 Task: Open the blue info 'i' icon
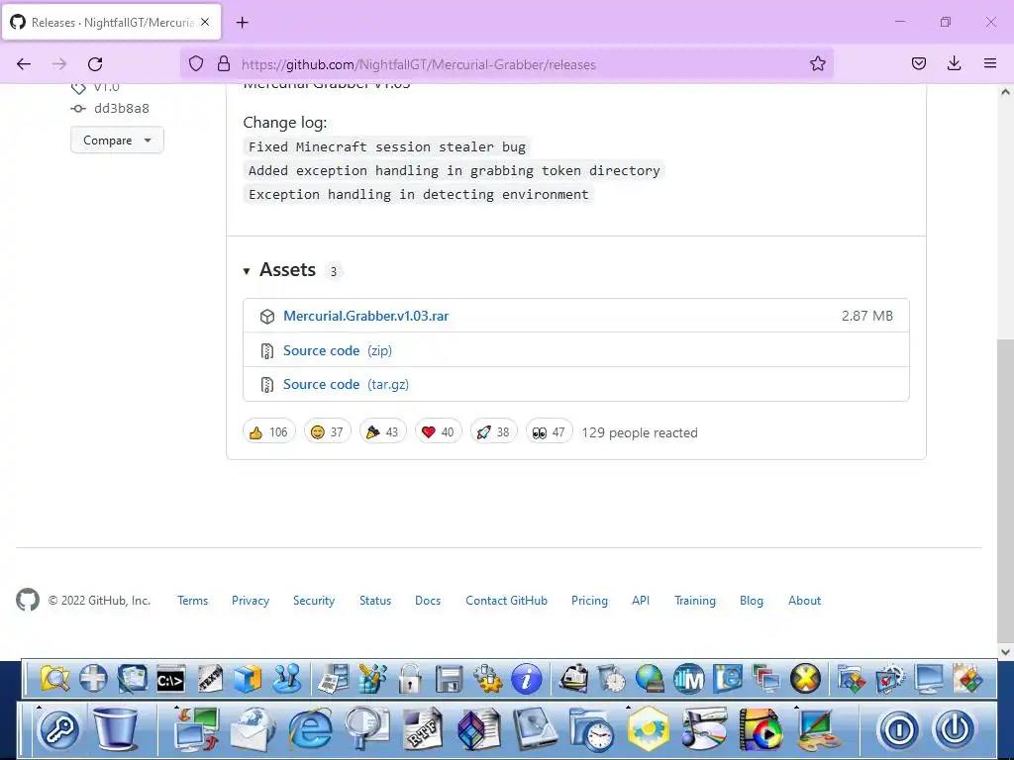pos(527,679)
